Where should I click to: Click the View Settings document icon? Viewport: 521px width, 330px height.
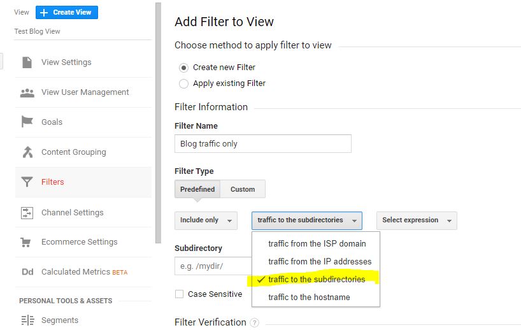(x=27, y=62)
